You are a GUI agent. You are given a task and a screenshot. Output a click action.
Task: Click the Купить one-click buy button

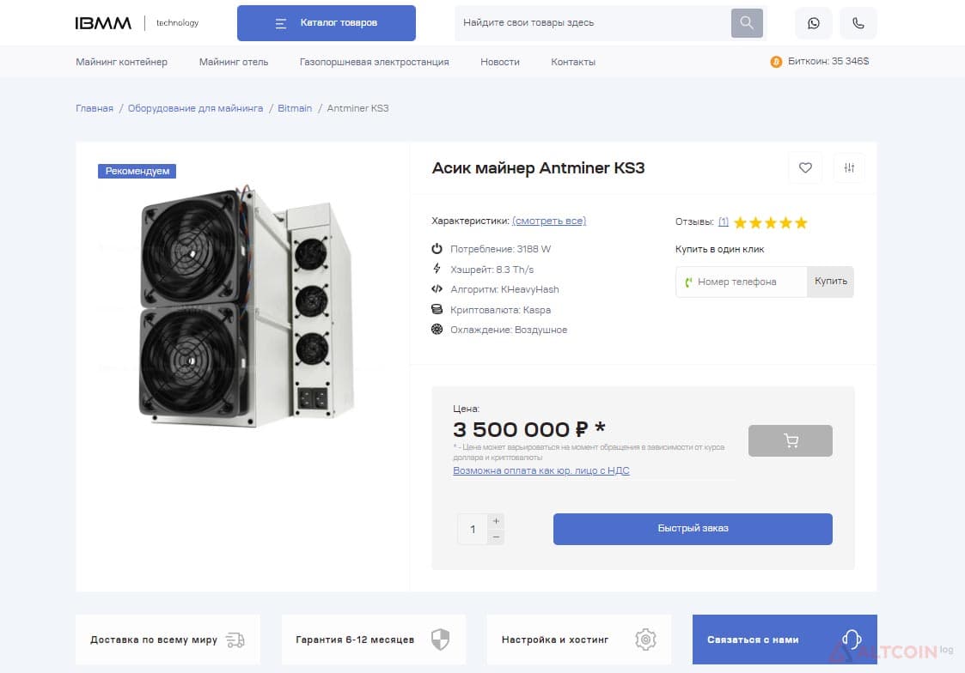tap(831, 282)
